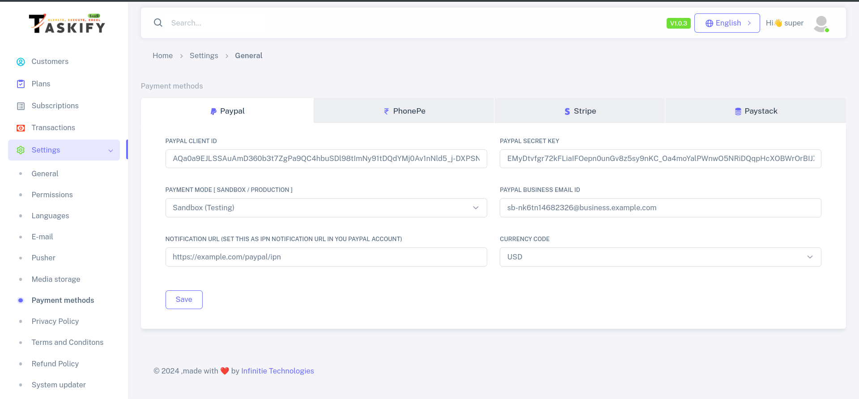This screenshot has width=859, height=399.
Task: Click the Settings gear icon
Action: tap(21, 150)
